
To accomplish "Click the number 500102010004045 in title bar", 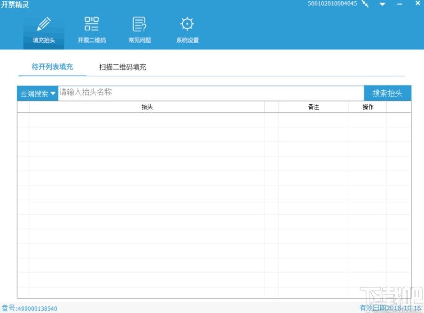I will click(x=332, y=3).
